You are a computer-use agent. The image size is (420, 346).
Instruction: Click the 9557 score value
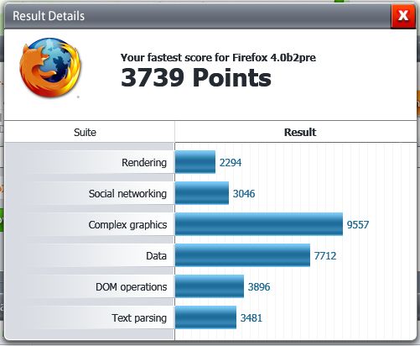click(358, 225)
